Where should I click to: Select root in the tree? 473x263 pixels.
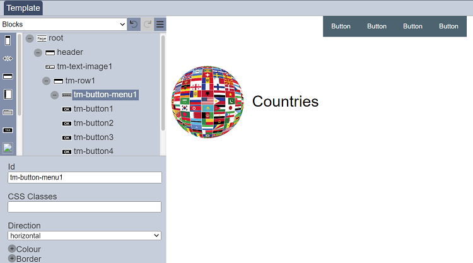point(55,38)
